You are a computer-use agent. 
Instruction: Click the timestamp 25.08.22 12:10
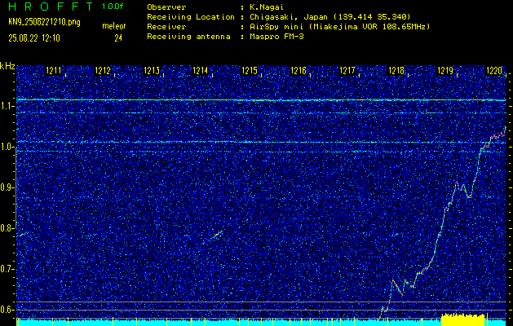[x=34, y=38]
